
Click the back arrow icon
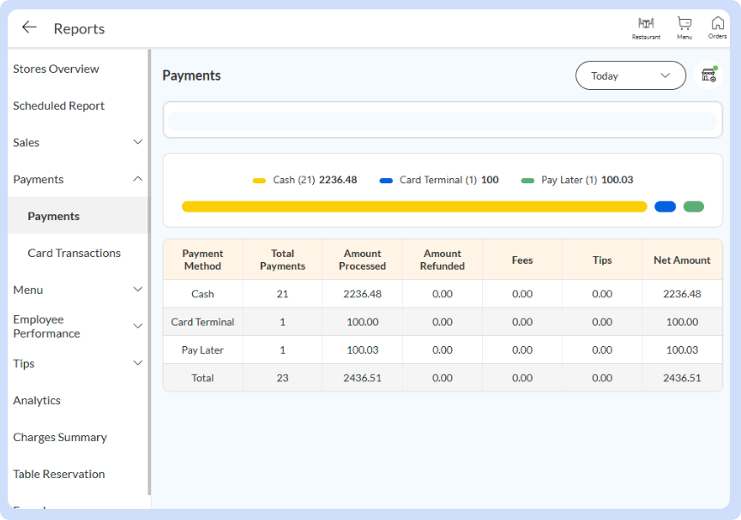pyautogui.click(x=29, y=27)
